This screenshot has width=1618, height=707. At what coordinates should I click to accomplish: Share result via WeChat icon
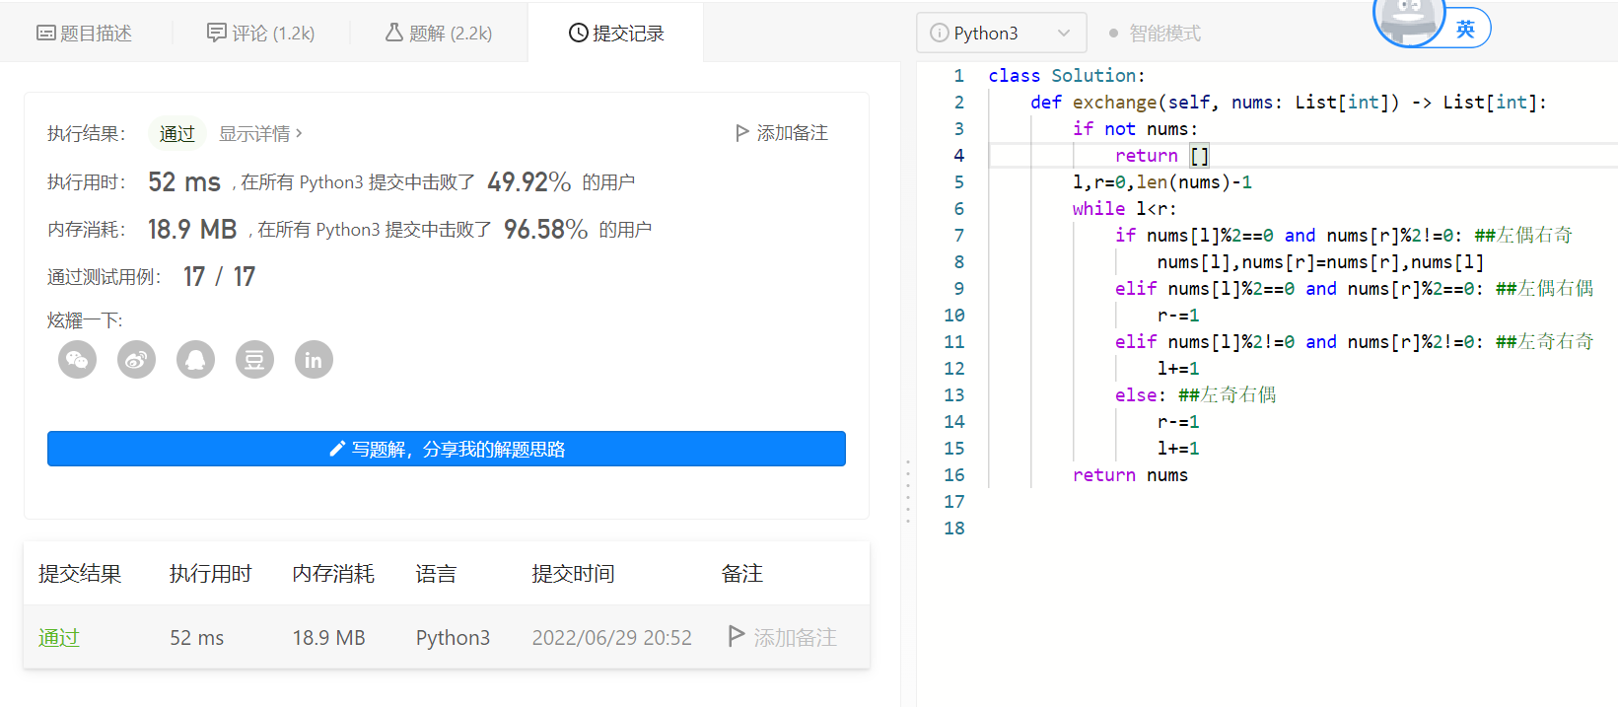click(78, 360)
